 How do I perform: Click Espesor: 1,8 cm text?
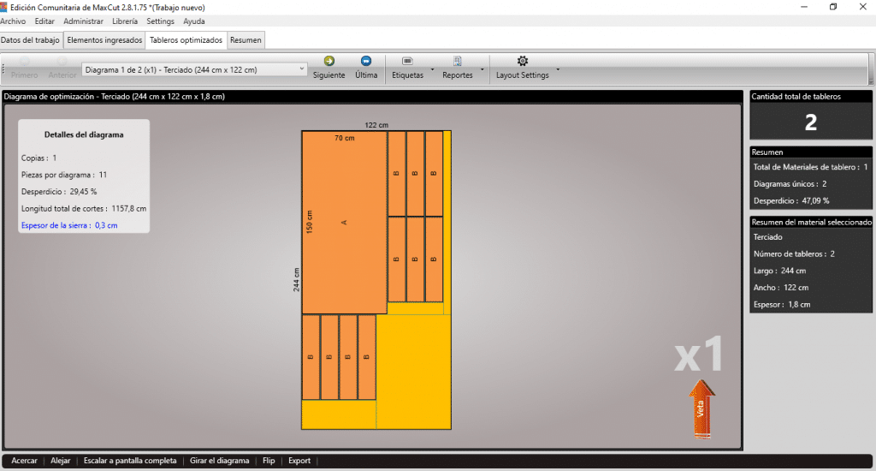tap(782, 304)
